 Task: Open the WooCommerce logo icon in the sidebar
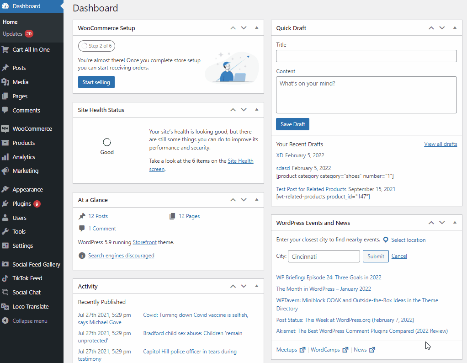pyautogui.click(x=5, y=129)
